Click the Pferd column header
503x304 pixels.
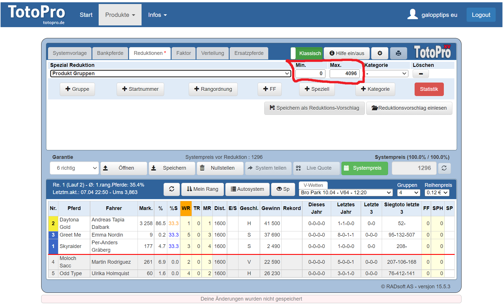(x=74, y=208)
